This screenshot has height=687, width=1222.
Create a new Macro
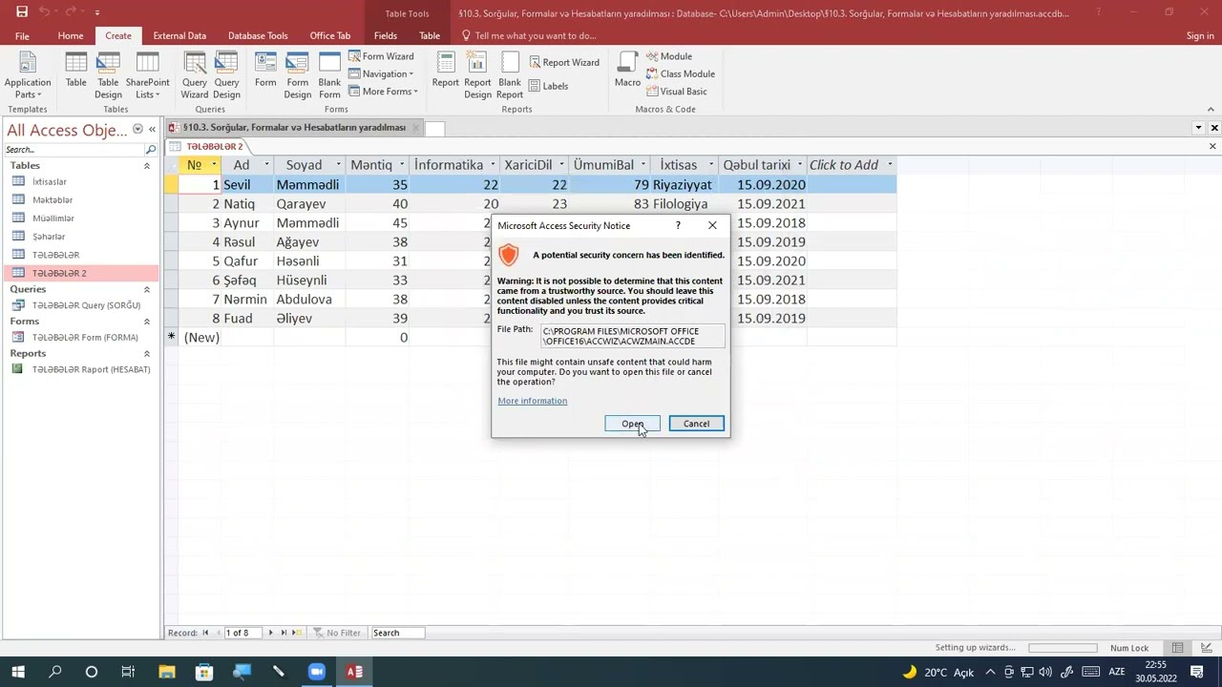tap(627, 71)
